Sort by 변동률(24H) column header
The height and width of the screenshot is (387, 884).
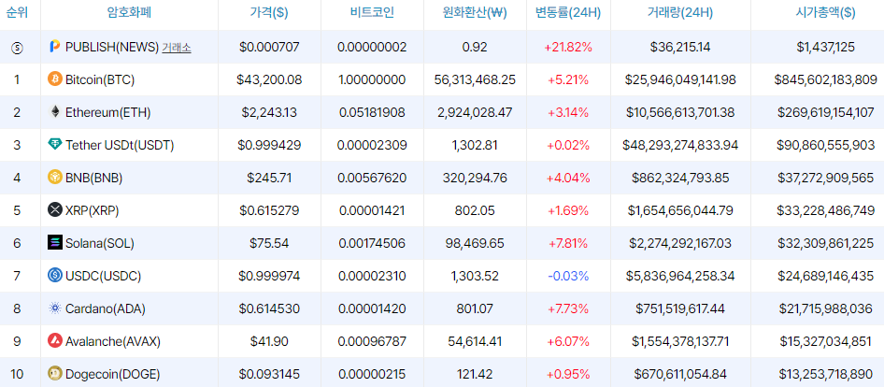click(568, 13)
